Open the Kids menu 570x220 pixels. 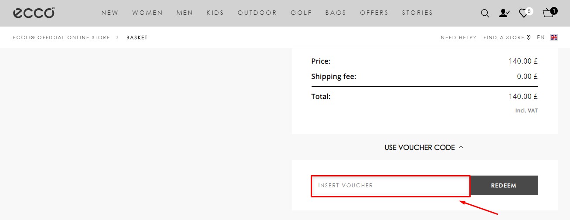click(215, 13)
